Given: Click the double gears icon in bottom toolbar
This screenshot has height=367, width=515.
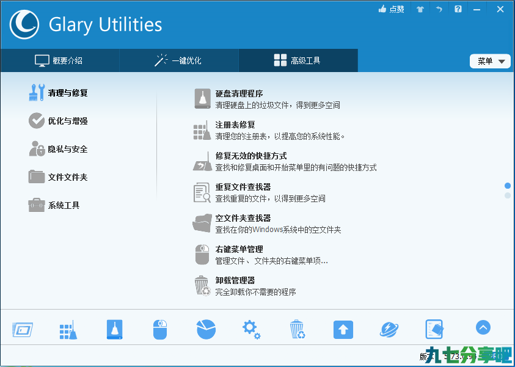Looking at the screenshot, I should pyautogui.click(x=252, y=330).
